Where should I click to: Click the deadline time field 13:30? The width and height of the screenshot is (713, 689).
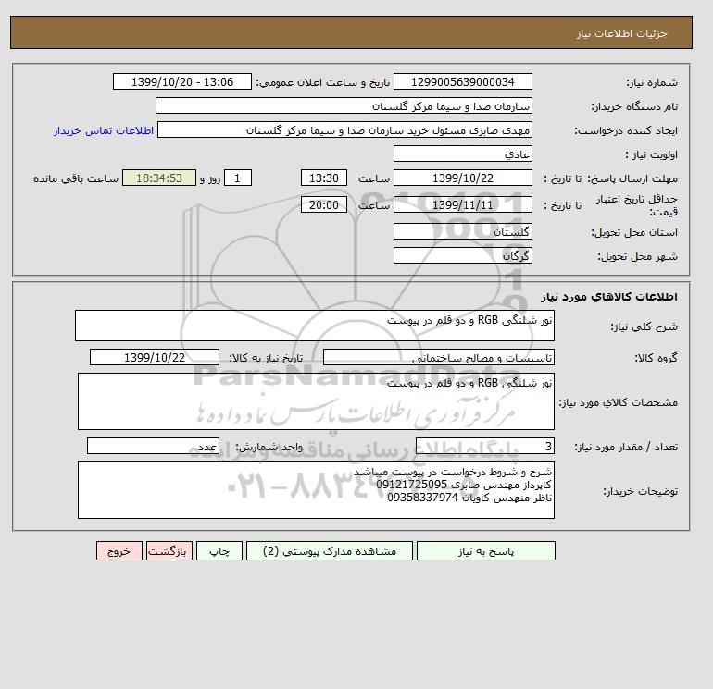pyautogui.click(x=324, y=178)
